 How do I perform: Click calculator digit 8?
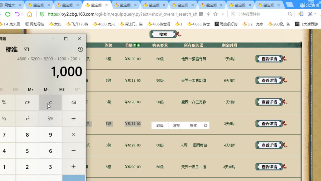(x=27, y=135)
